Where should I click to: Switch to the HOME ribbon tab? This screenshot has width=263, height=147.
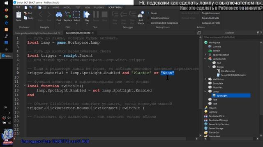(56, 7)
